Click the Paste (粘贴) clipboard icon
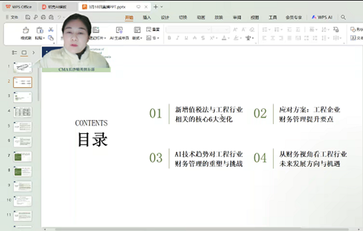This screenshot has width=363, height=231. pyautogui.click(x=39, y=32)
